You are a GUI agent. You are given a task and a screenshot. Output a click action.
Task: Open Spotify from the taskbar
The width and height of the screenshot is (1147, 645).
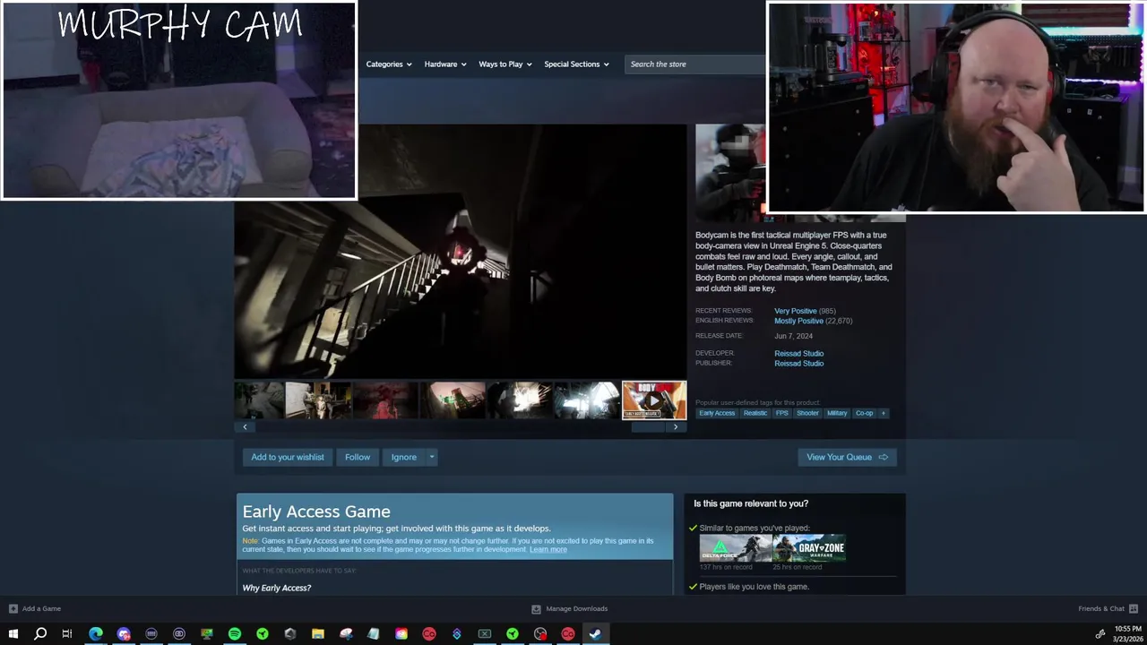point(235,634)
